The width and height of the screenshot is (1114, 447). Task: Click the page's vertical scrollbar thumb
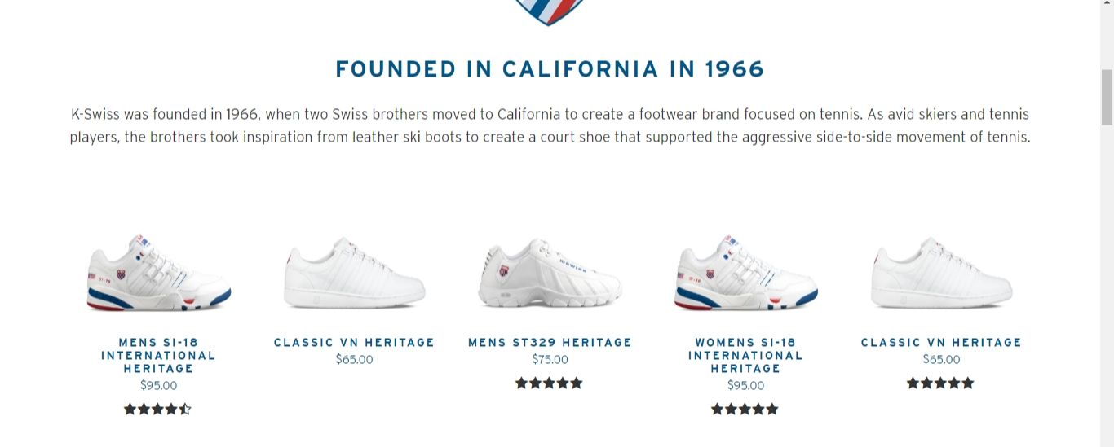(x=1107, y=97)
